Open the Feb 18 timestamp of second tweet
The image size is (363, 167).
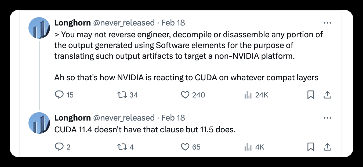173,118
